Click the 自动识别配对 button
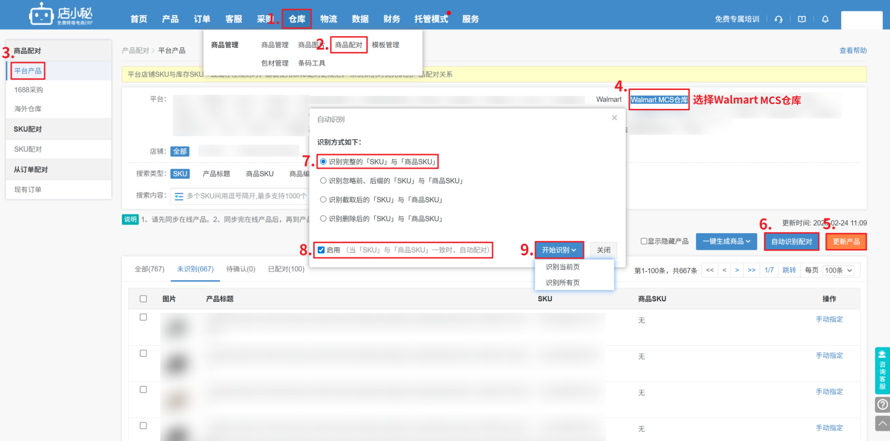This screenshot has width=890, height=441. tap(791, 242)
